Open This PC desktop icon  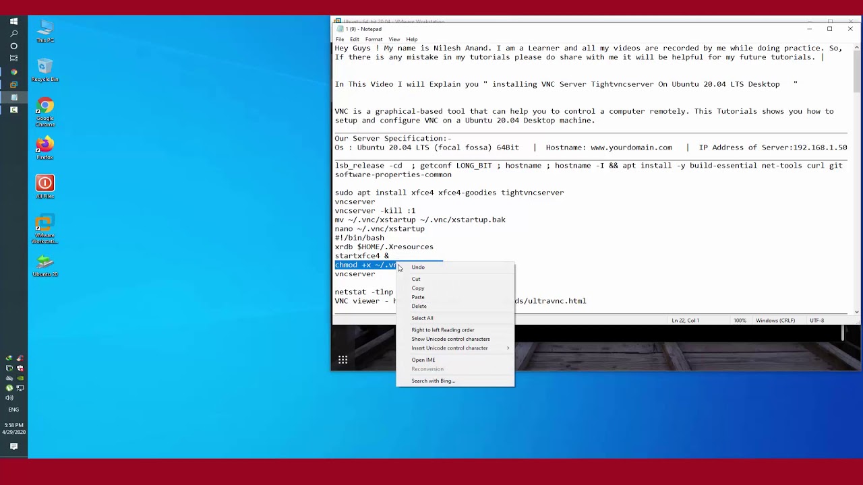pos(45,32)
